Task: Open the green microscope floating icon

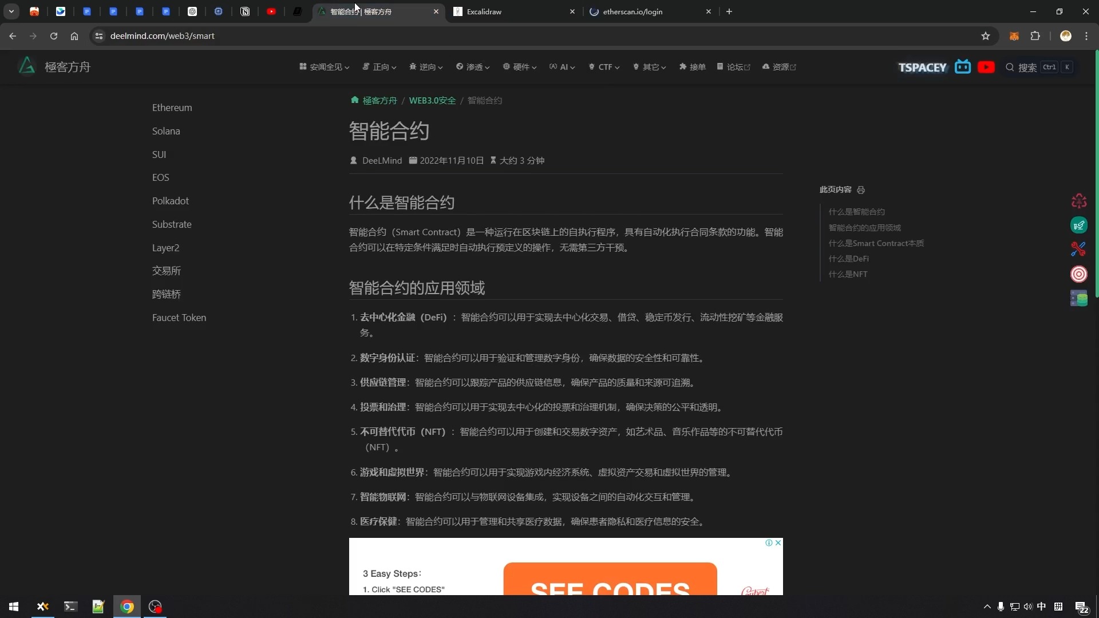Action: point(1080,225)
